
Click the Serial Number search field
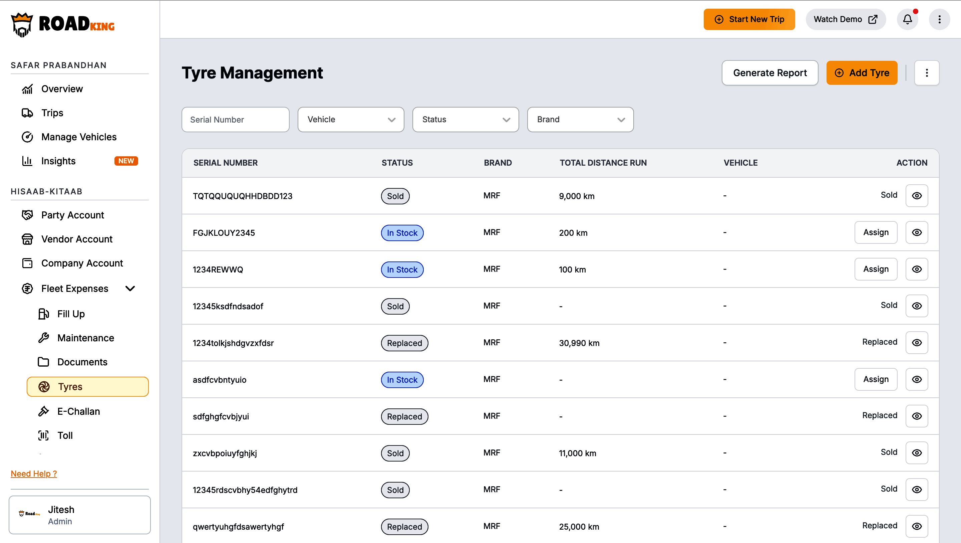235,120
